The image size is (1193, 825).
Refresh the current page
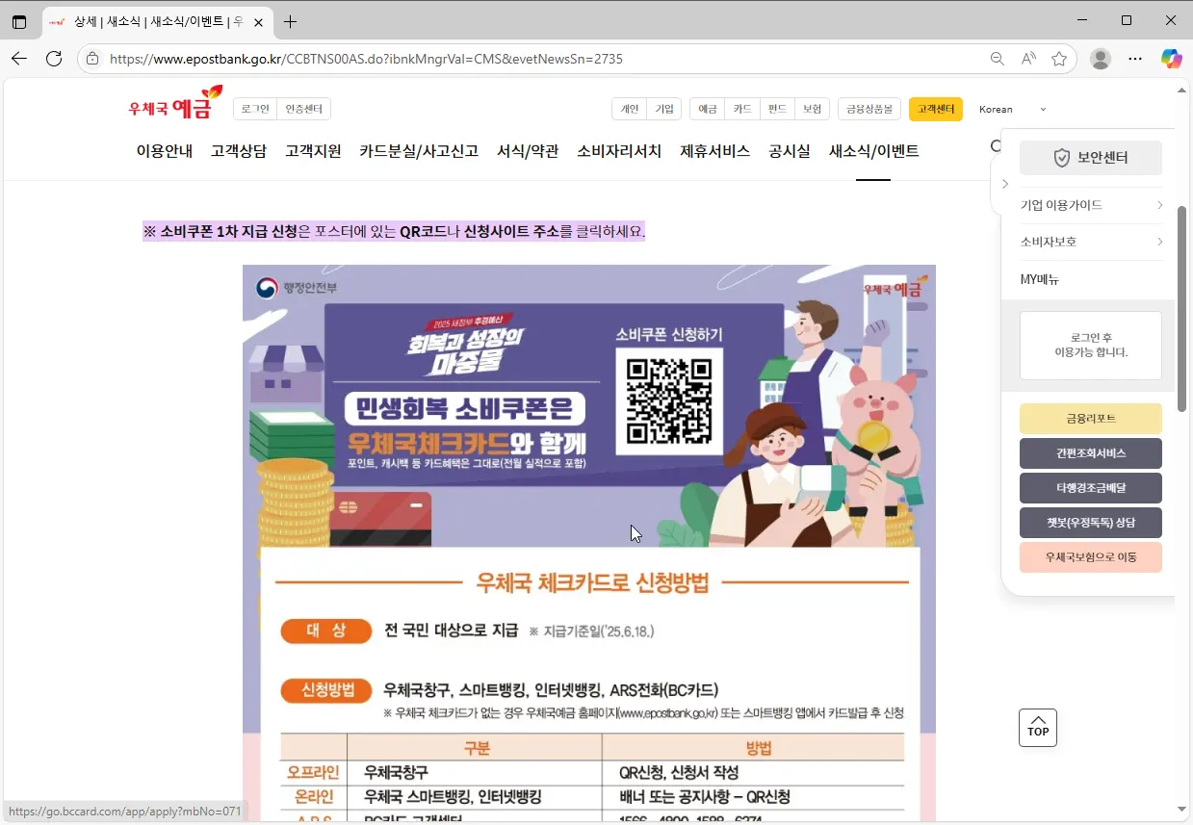55,59
